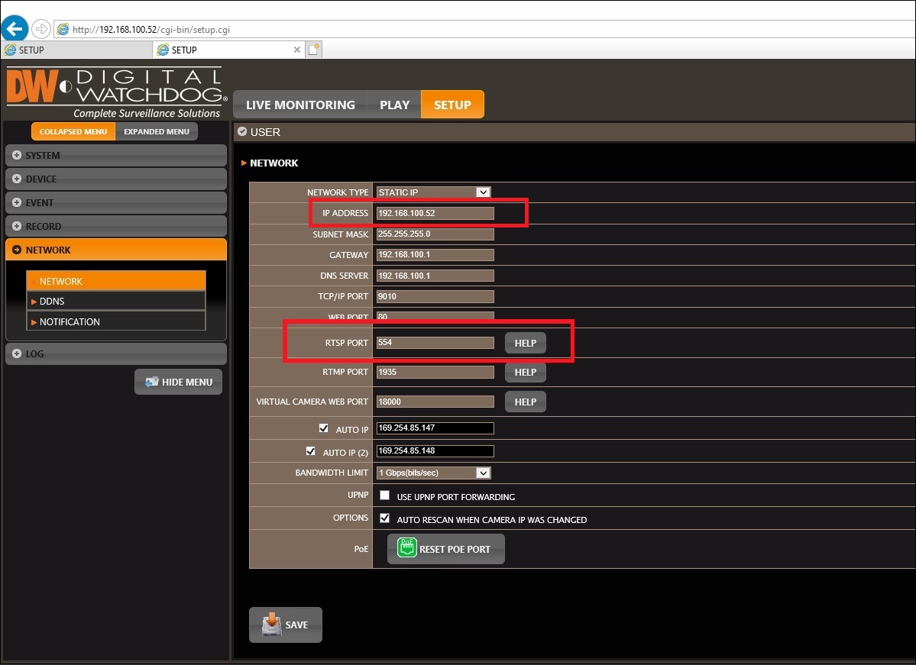Click HELP next to RTSP PORT
The width and height of the screenshot is (916, 665).
[525, 343]
